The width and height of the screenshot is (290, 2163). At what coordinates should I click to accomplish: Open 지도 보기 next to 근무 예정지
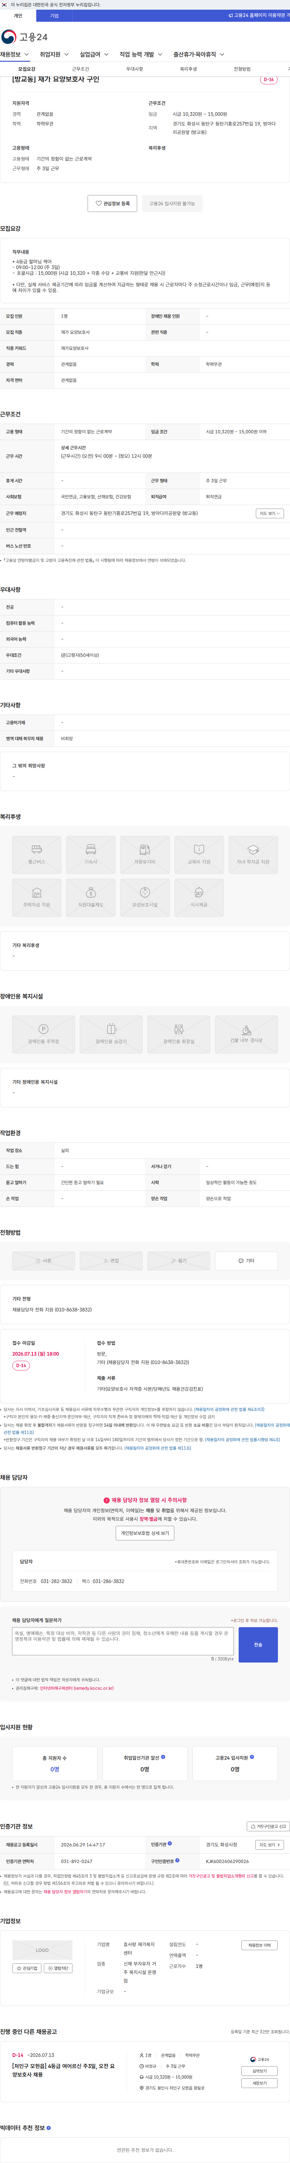point(269,513)
